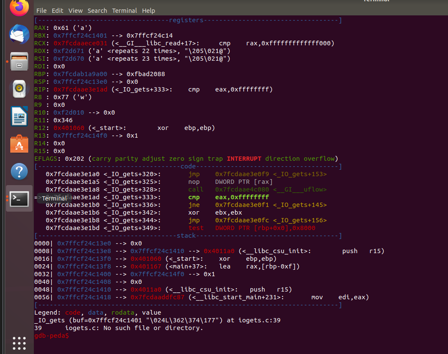Click the Help question mark icon
The image size is (448, 354).
point(19,171)
